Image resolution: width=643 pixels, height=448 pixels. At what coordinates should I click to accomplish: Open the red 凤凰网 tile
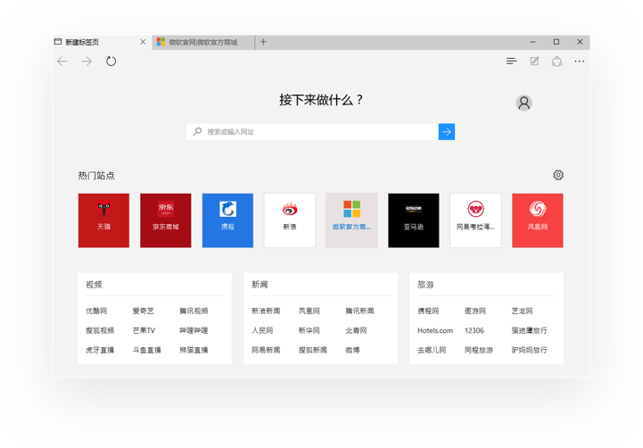tap(538, 220)
